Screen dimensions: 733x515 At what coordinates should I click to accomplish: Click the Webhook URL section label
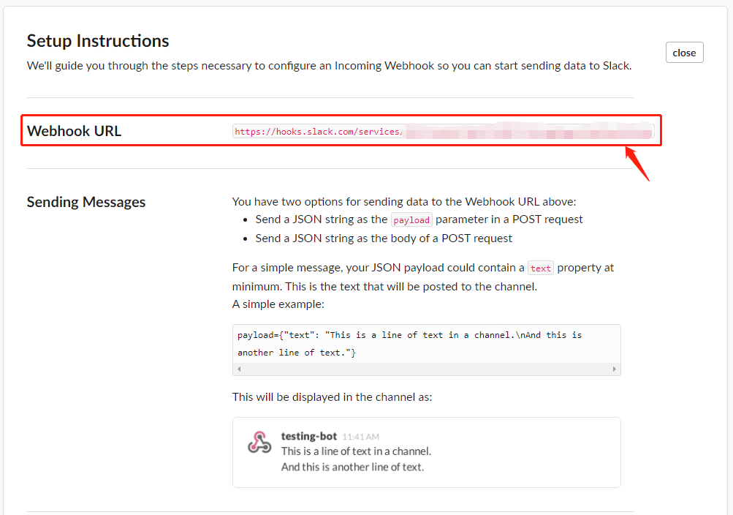74,132
